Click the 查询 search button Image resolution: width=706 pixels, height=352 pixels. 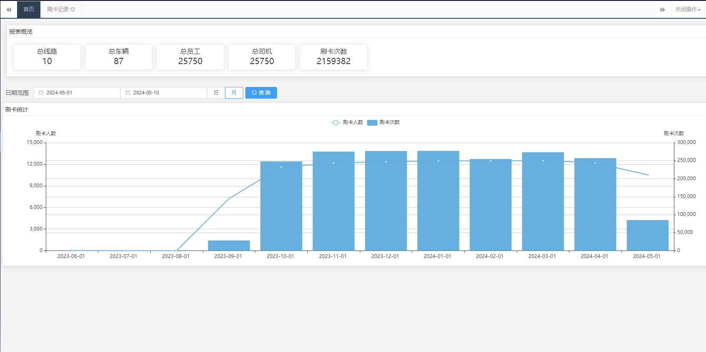click(x=261, y=93)
